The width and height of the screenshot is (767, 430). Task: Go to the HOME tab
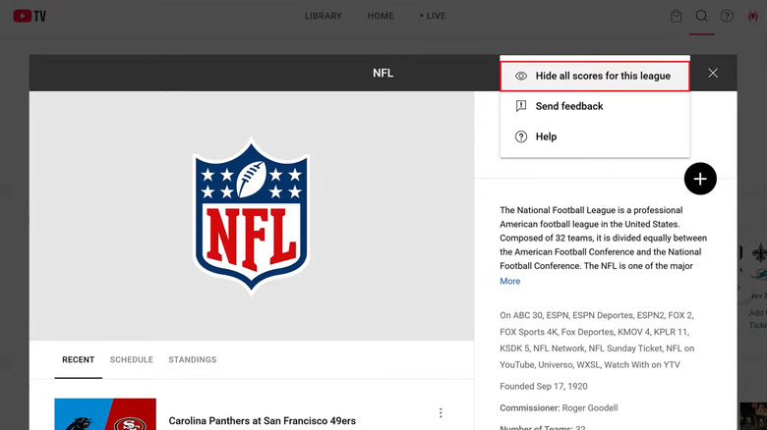[381, 16]
